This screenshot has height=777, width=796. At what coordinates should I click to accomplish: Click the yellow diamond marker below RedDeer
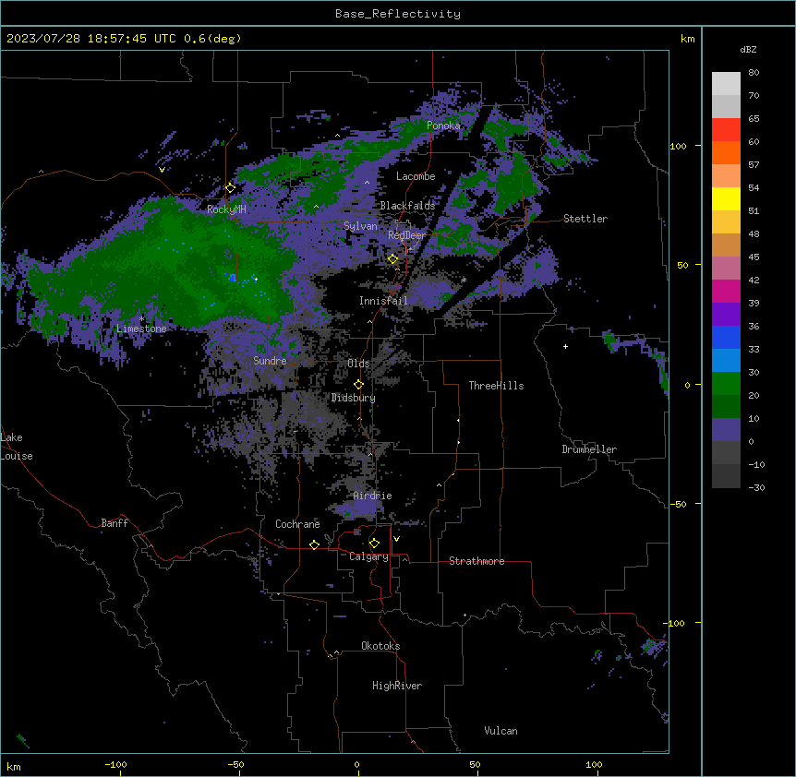coord(392,259)
